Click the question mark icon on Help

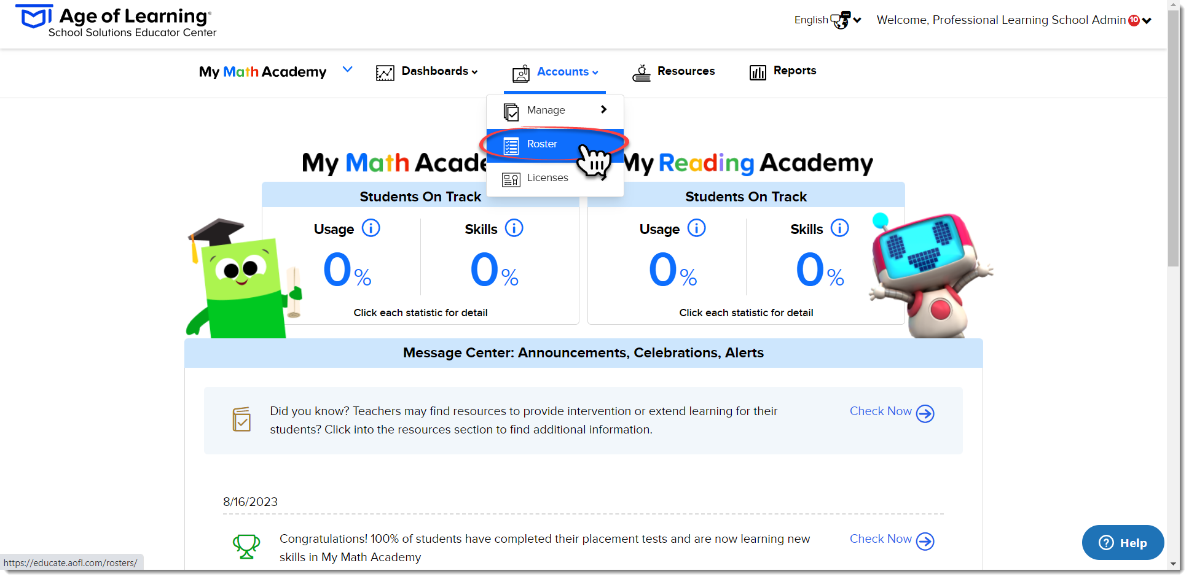tap(1106, 543)
